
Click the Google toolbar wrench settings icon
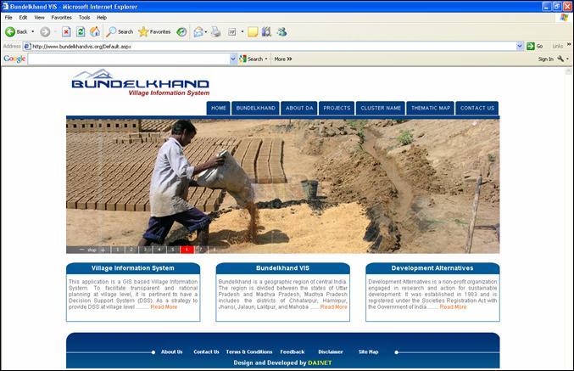point(560,59)
